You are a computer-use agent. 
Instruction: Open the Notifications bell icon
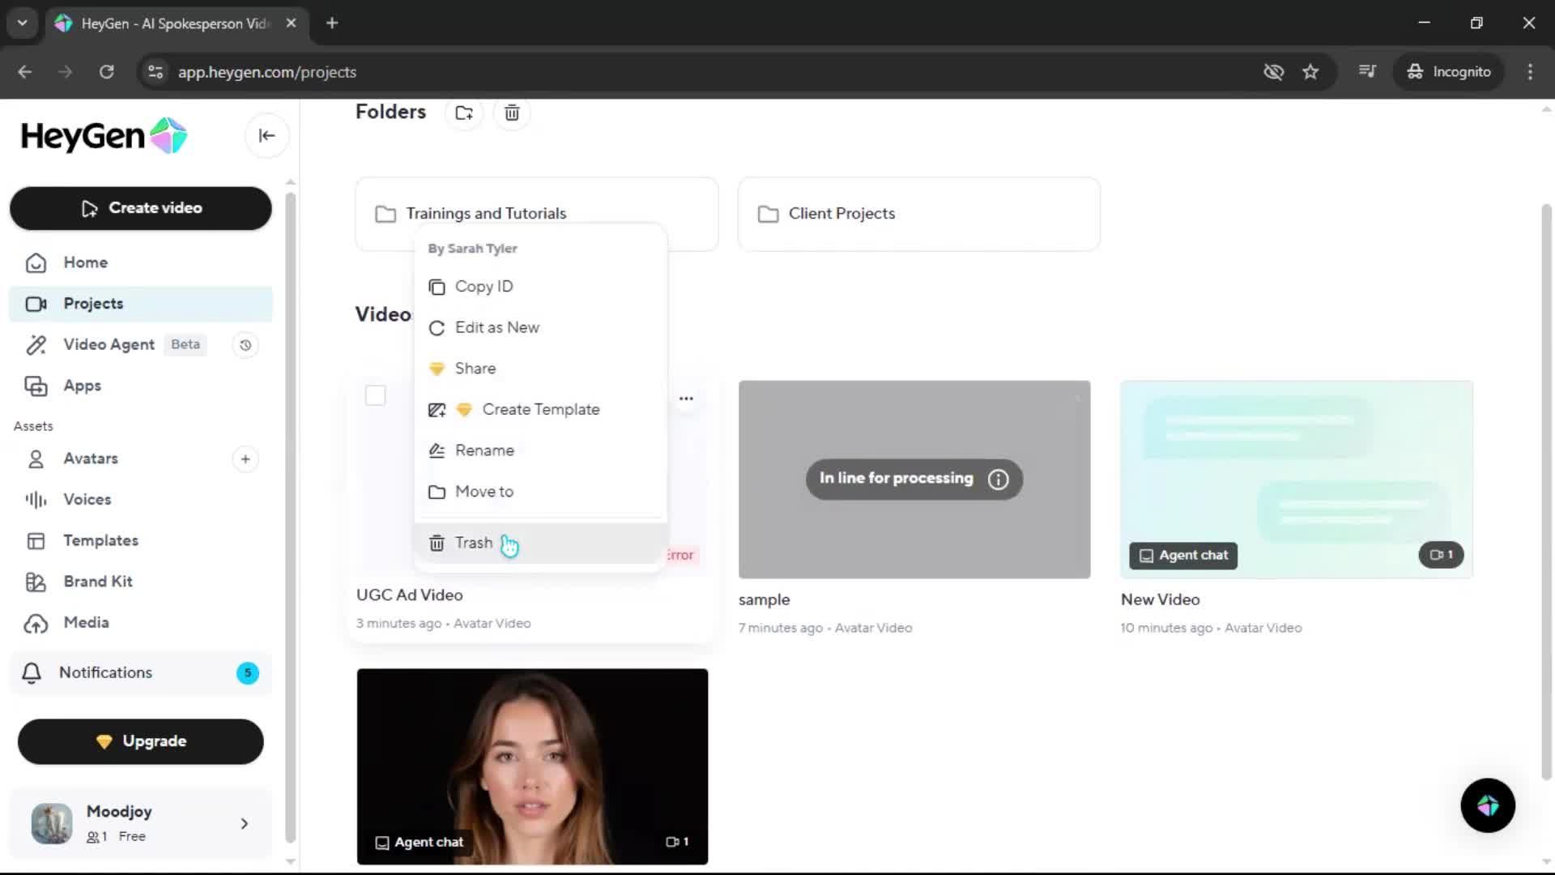31,672
